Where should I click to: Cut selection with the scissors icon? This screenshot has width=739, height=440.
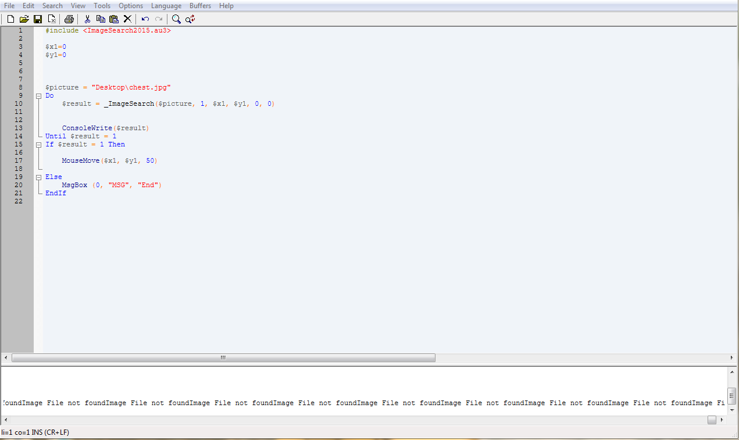coord(87,19)
